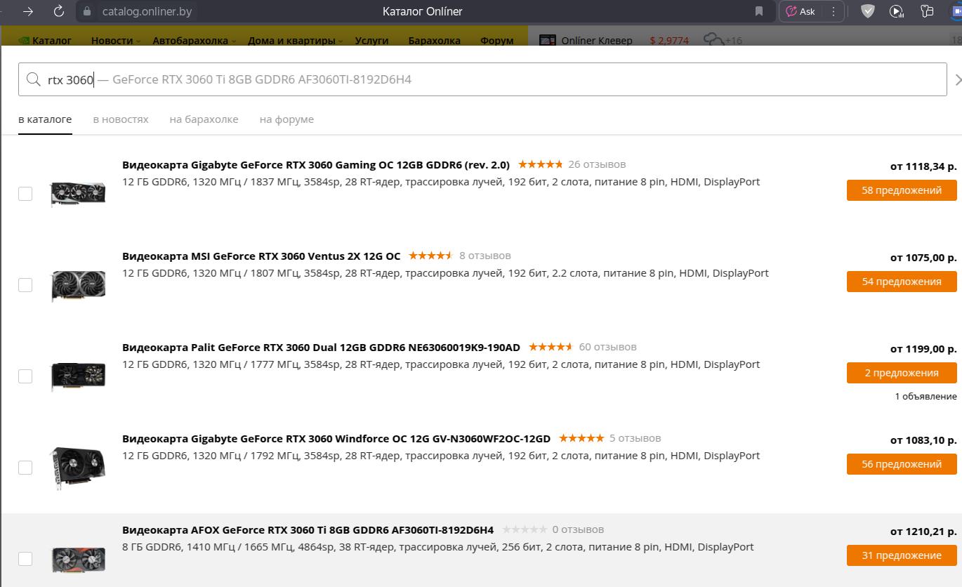
Task: Open the MSI RTX 3060 Ventus 2X title link
Action: point(261,256)
